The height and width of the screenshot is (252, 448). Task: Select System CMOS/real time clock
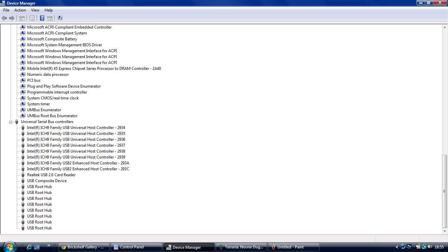(x=53, y=98)
